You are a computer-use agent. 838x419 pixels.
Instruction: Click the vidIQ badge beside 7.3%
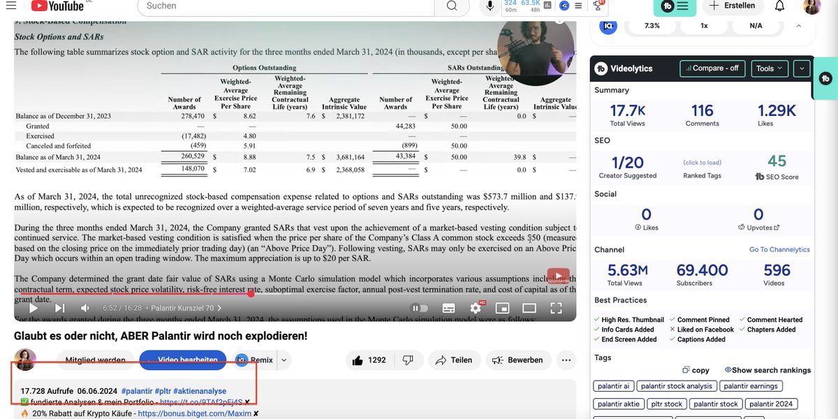coord(607,25)
